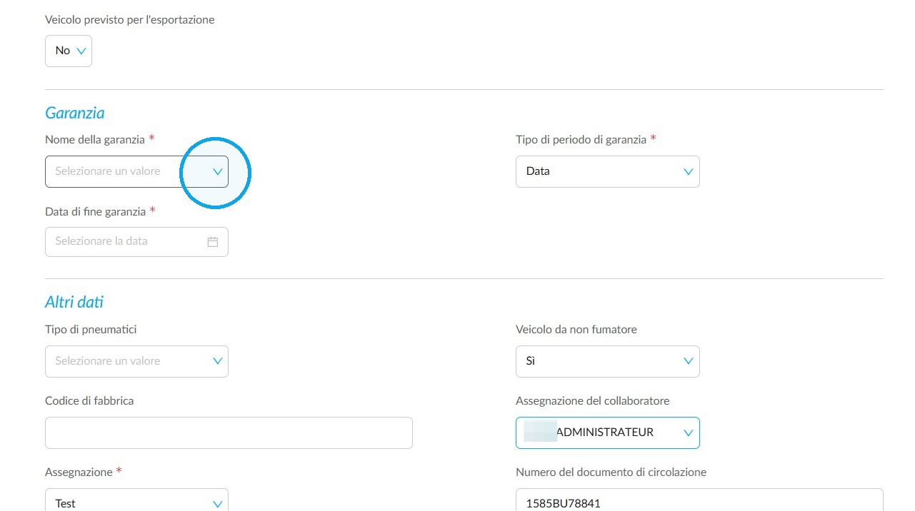This screenshot has width=915, height=511.
Task: Focus the Codice di fabbrica text field
Action: click(229, 432)
